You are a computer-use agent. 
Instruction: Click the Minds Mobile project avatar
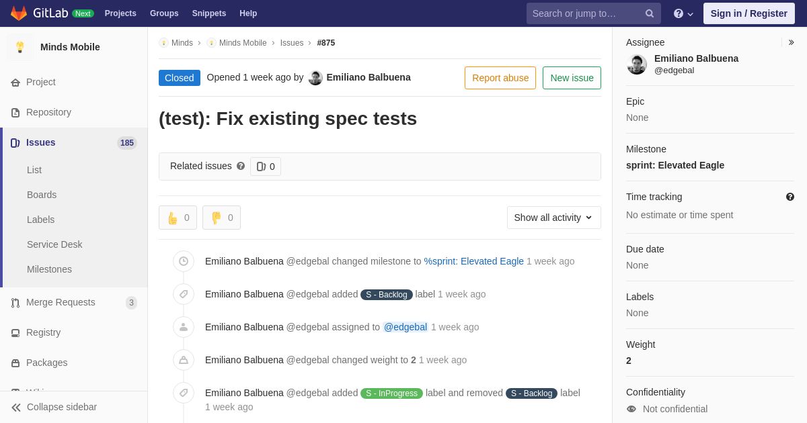pyautogui.click(x=20, y=47)
